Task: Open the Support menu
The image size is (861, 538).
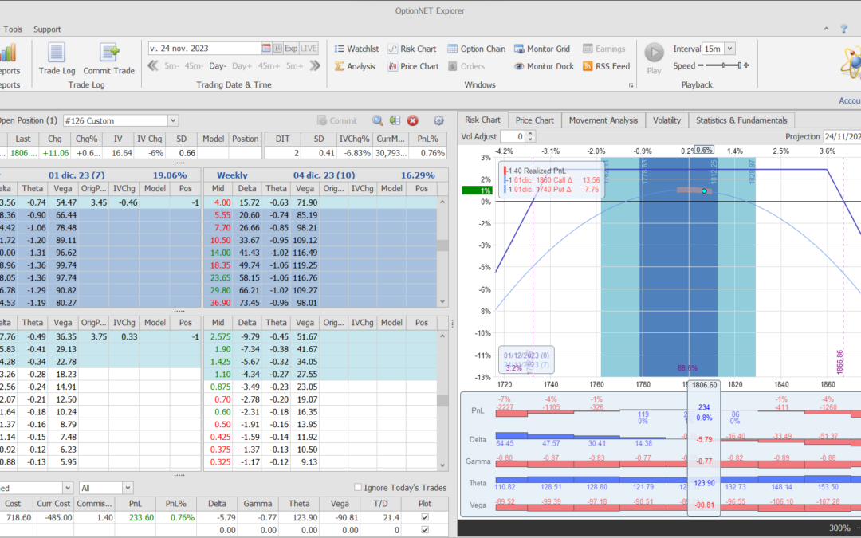Action: click(47, 29)
